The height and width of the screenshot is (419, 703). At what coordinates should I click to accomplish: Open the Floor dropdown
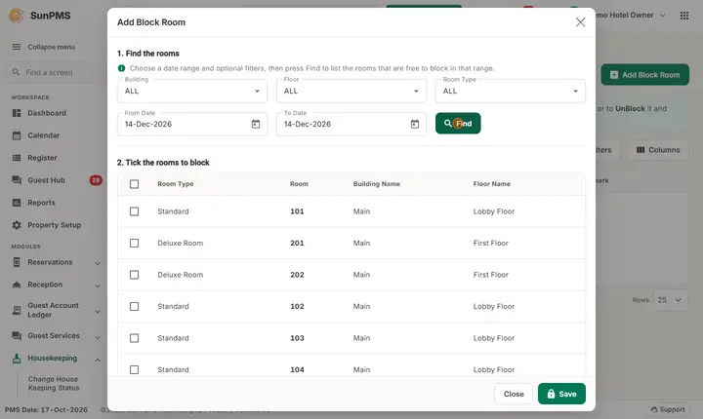[351, 91]
